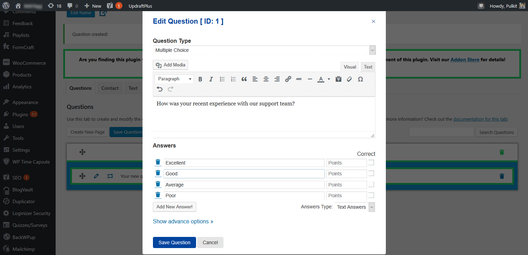528x255 pixels.
Task: Open the Question Type dropdown
Action: [372, 50]
